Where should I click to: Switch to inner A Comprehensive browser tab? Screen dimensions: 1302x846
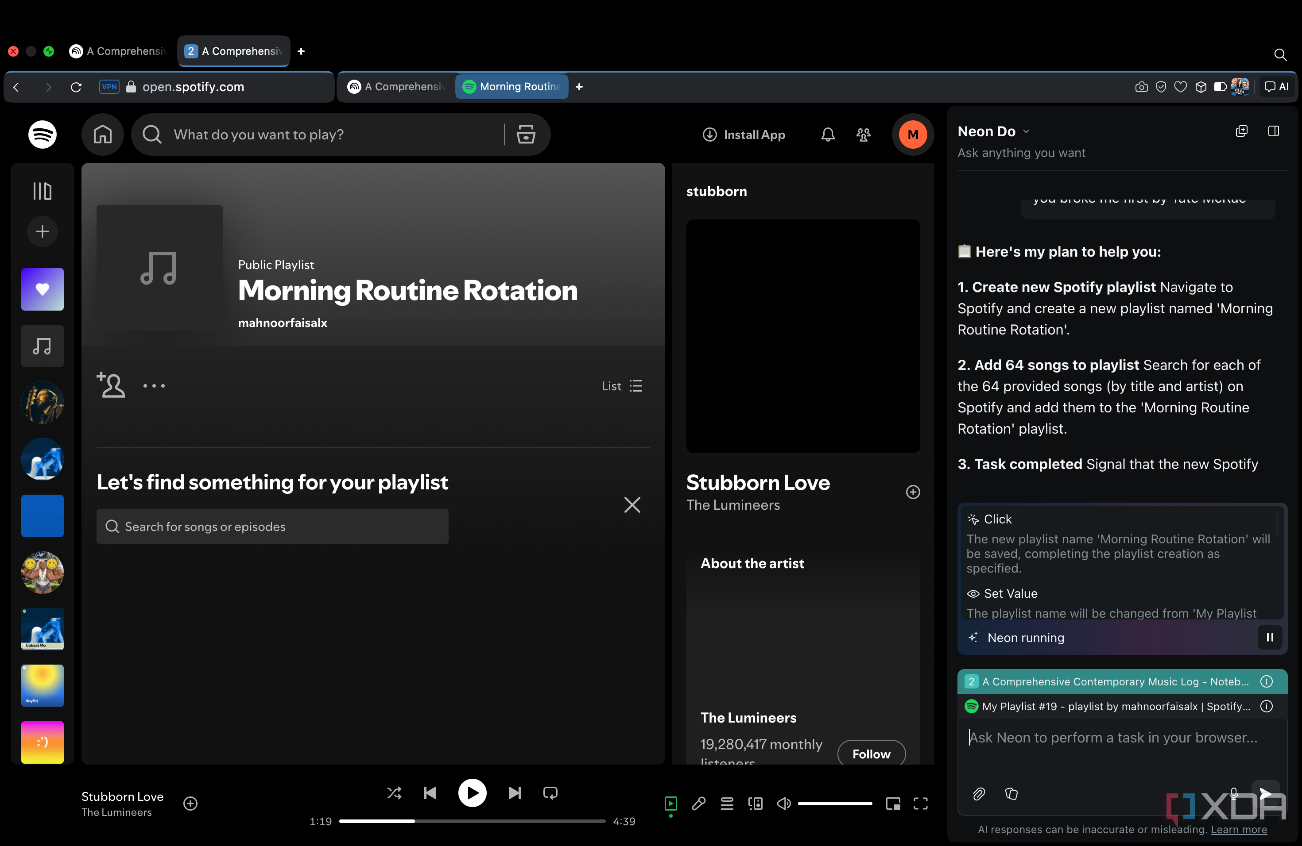pos(398,86)
